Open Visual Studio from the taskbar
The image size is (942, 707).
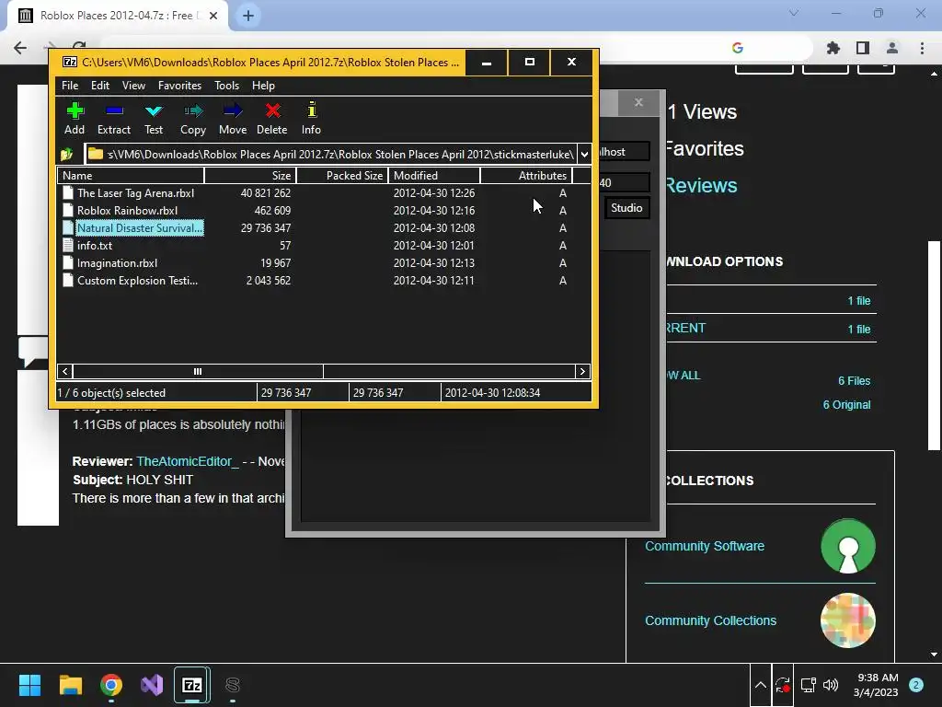point(152,685)
